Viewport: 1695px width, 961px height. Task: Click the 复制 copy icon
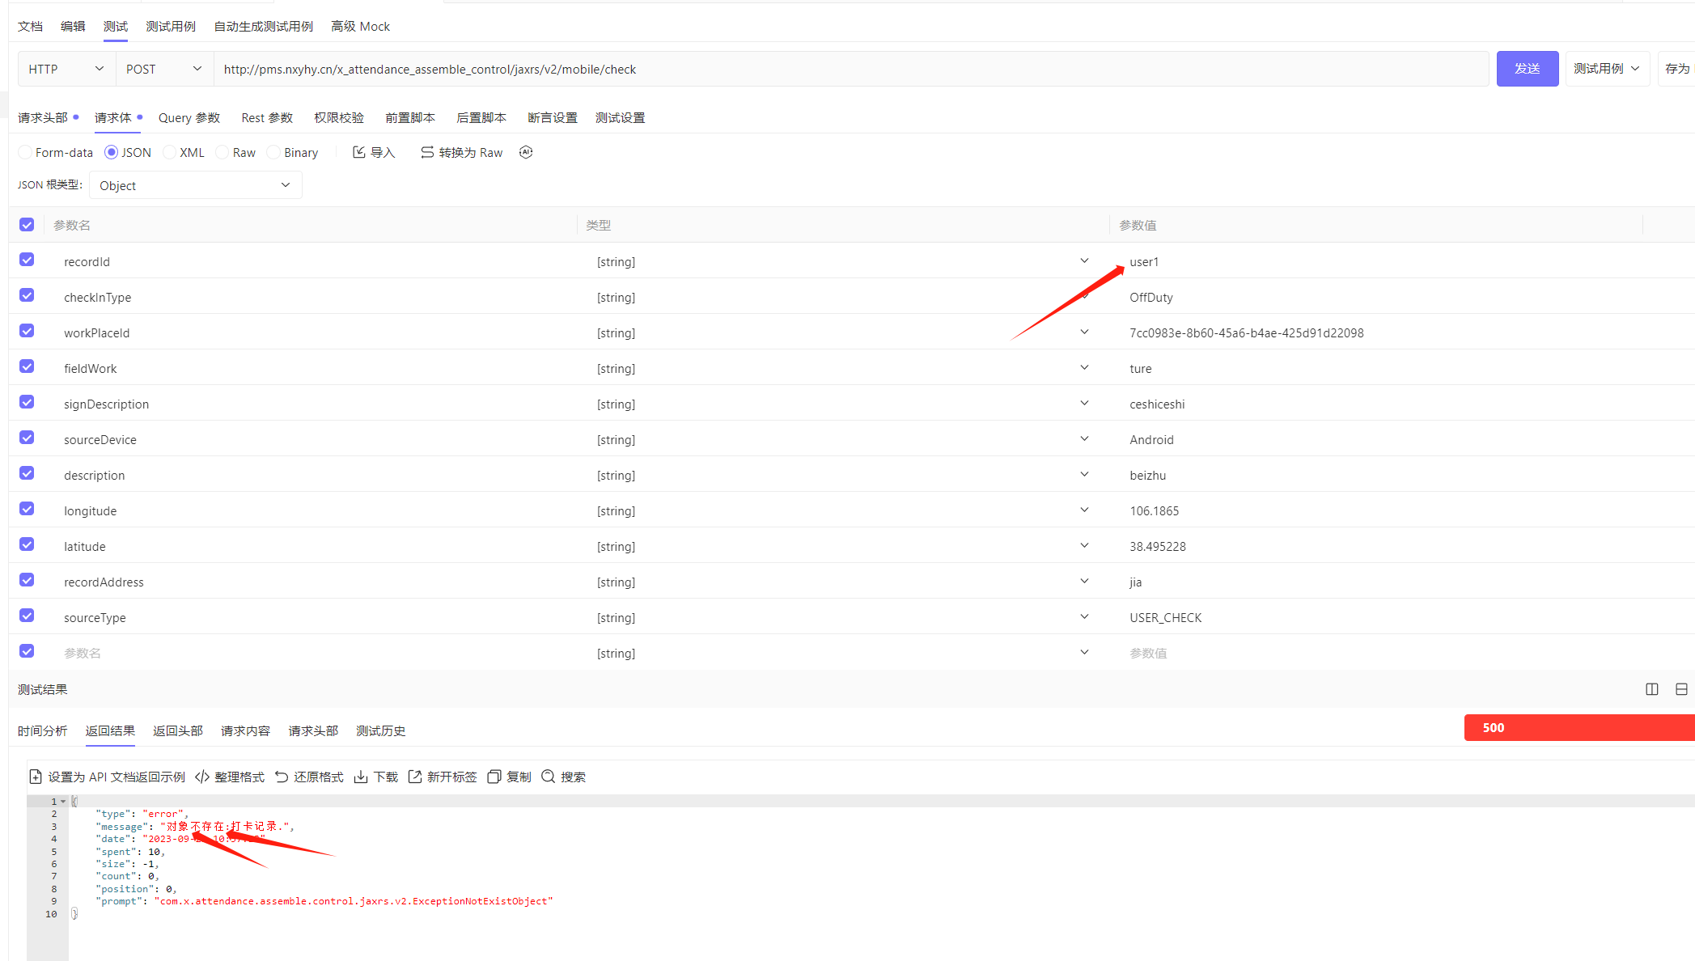(494, 777)
